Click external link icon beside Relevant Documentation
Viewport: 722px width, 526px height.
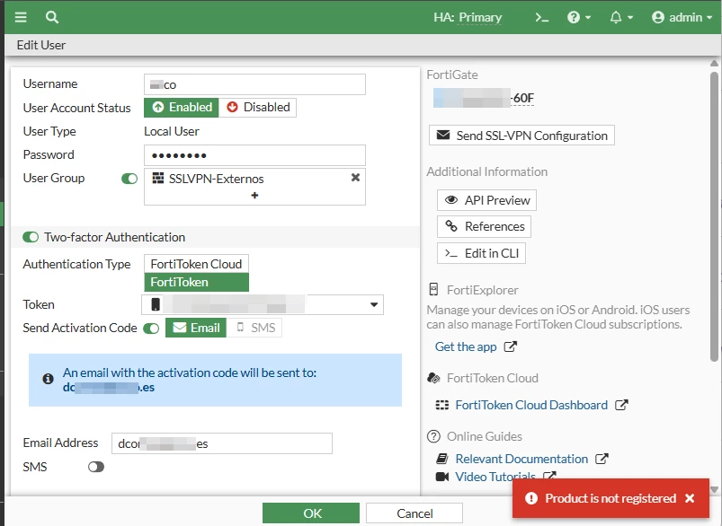coord(602,459)
